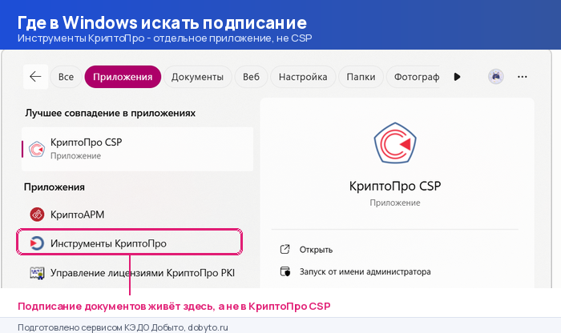Show more filter tabs with the arrow

coord(457,77)
